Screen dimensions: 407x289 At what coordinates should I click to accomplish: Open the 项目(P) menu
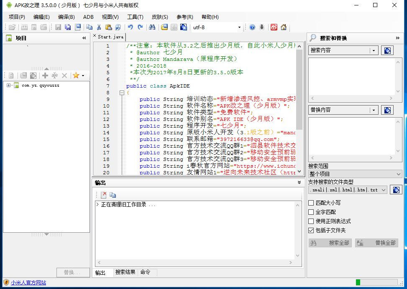pos(17,17)
